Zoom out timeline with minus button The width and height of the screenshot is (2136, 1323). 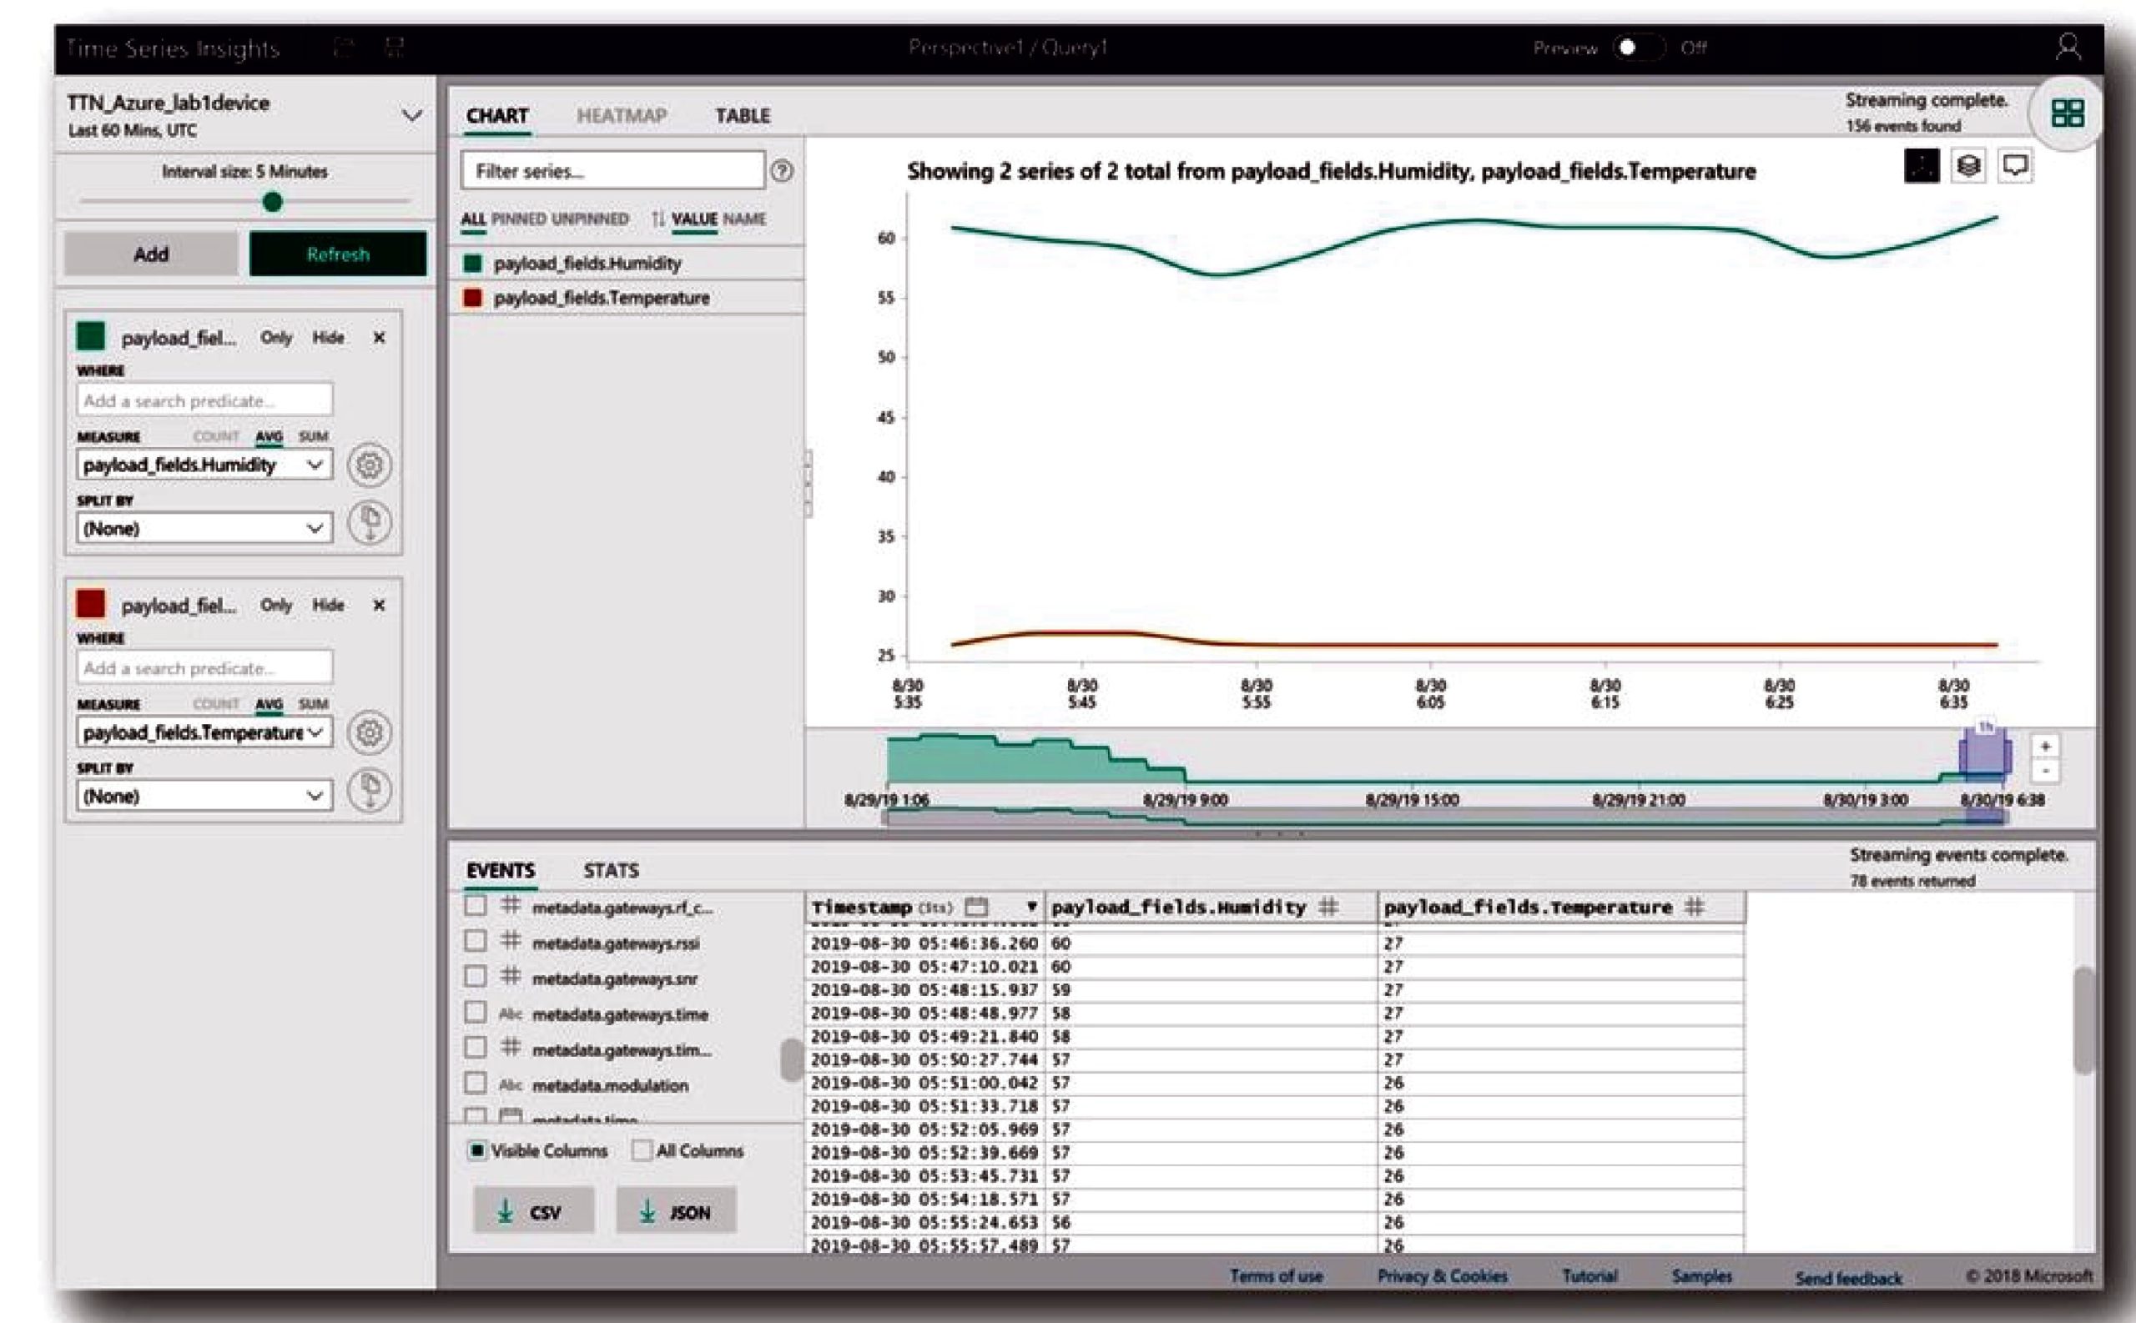(2045, 771)
